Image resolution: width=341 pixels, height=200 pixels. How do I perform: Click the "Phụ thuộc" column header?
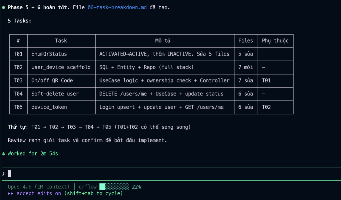pos(275,41)
